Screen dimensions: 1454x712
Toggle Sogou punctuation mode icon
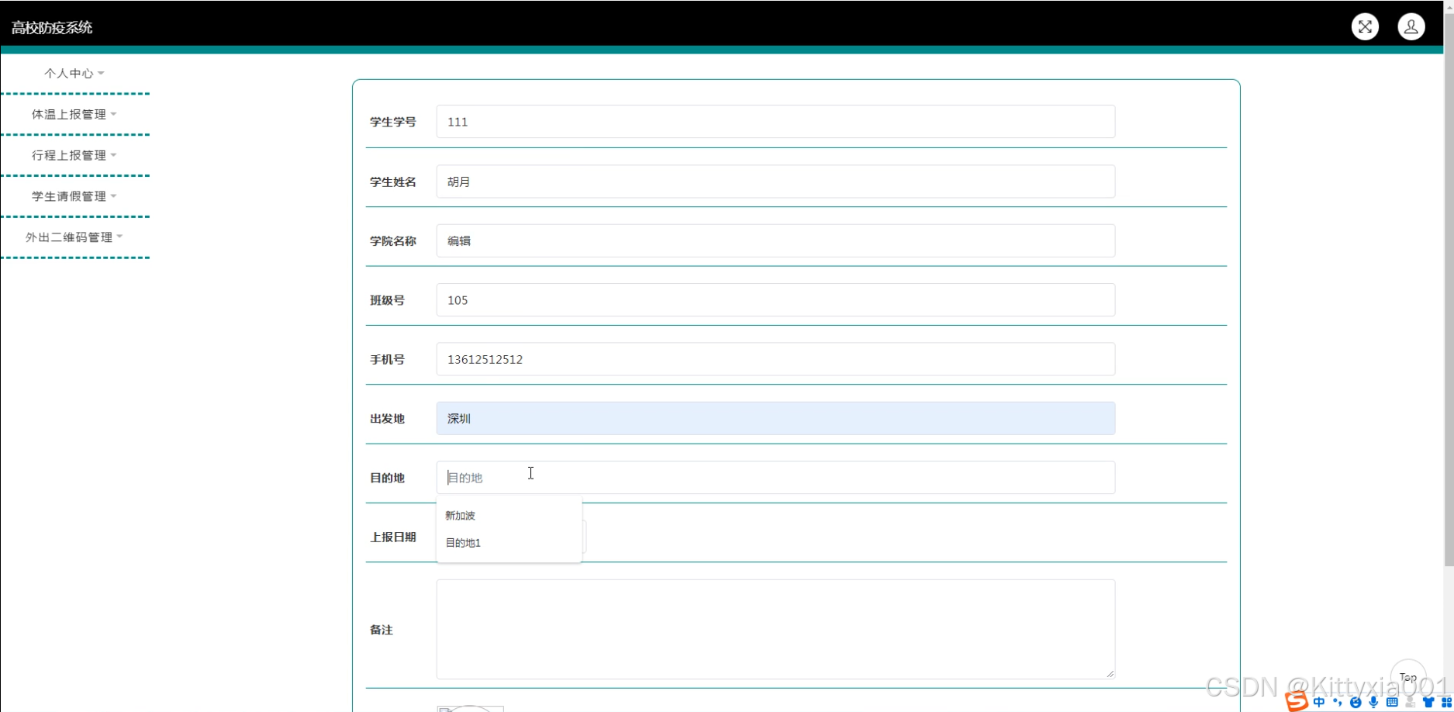[1338, 702]
